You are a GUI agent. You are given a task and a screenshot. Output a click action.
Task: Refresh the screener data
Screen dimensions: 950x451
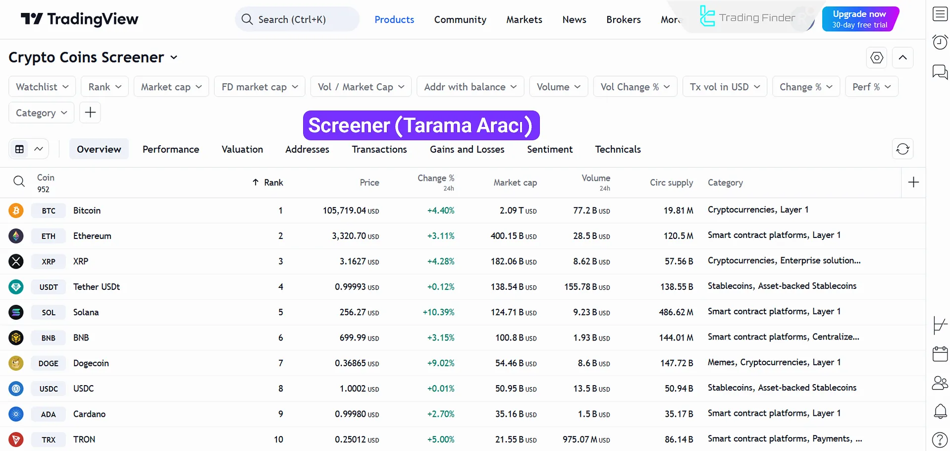coord(902,149)
